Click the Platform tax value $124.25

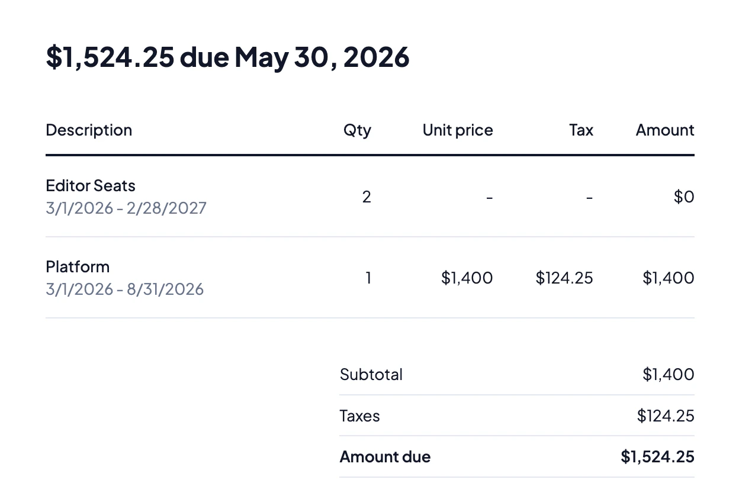(564, 278)
